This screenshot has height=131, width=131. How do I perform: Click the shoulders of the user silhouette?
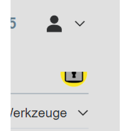tap(54, 28)
